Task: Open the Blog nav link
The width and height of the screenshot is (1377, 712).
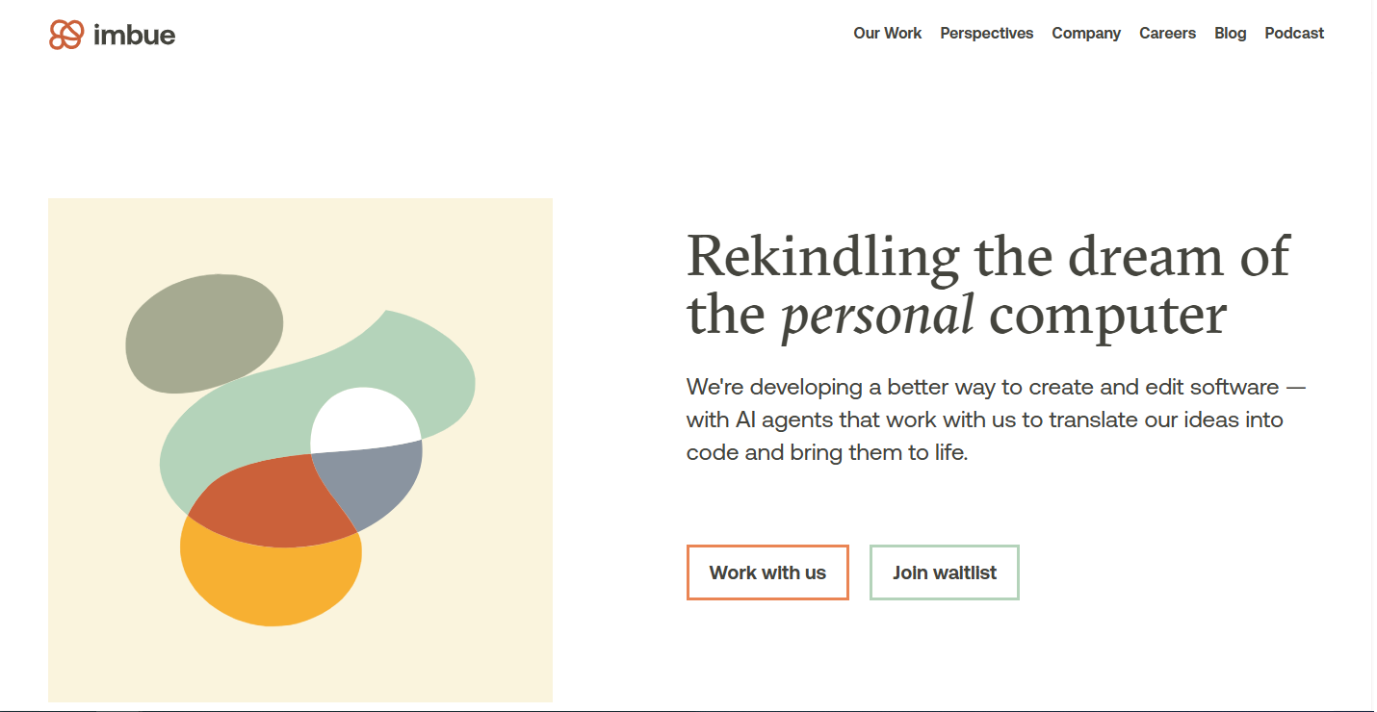Action: [1230, 33]
